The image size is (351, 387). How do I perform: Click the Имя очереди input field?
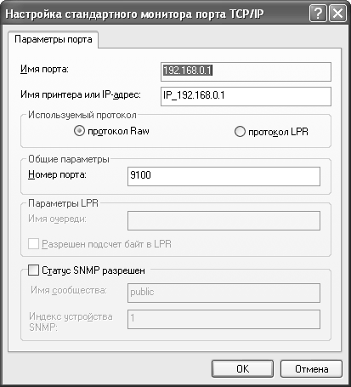[x=224, y=220]
